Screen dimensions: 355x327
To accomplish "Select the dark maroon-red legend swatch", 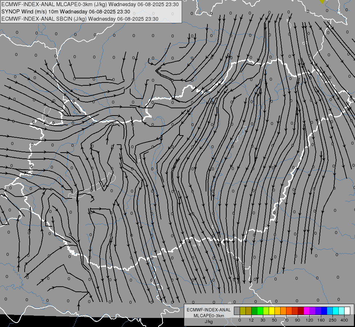I will pos(301,311).
